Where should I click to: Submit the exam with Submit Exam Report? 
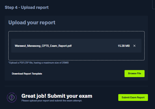(x=133, y=97)
